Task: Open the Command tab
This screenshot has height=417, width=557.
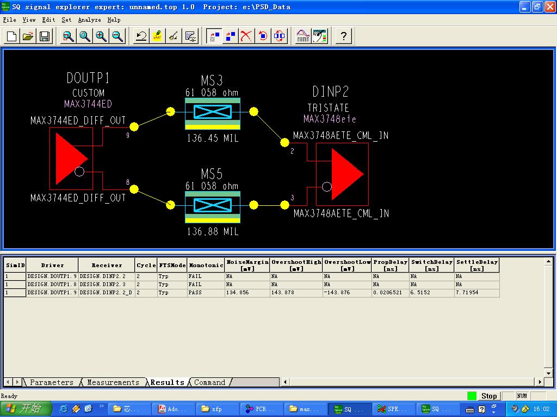Action: click(209, 382)
